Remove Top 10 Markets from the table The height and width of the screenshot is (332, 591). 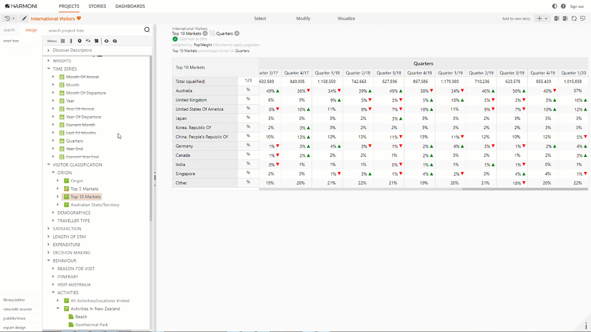click(205, 33)
